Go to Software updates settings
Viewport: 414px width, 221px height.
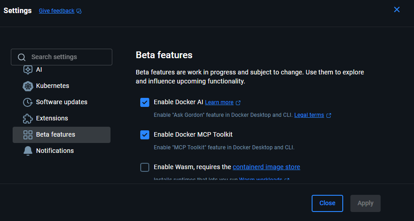pos(61,102)
